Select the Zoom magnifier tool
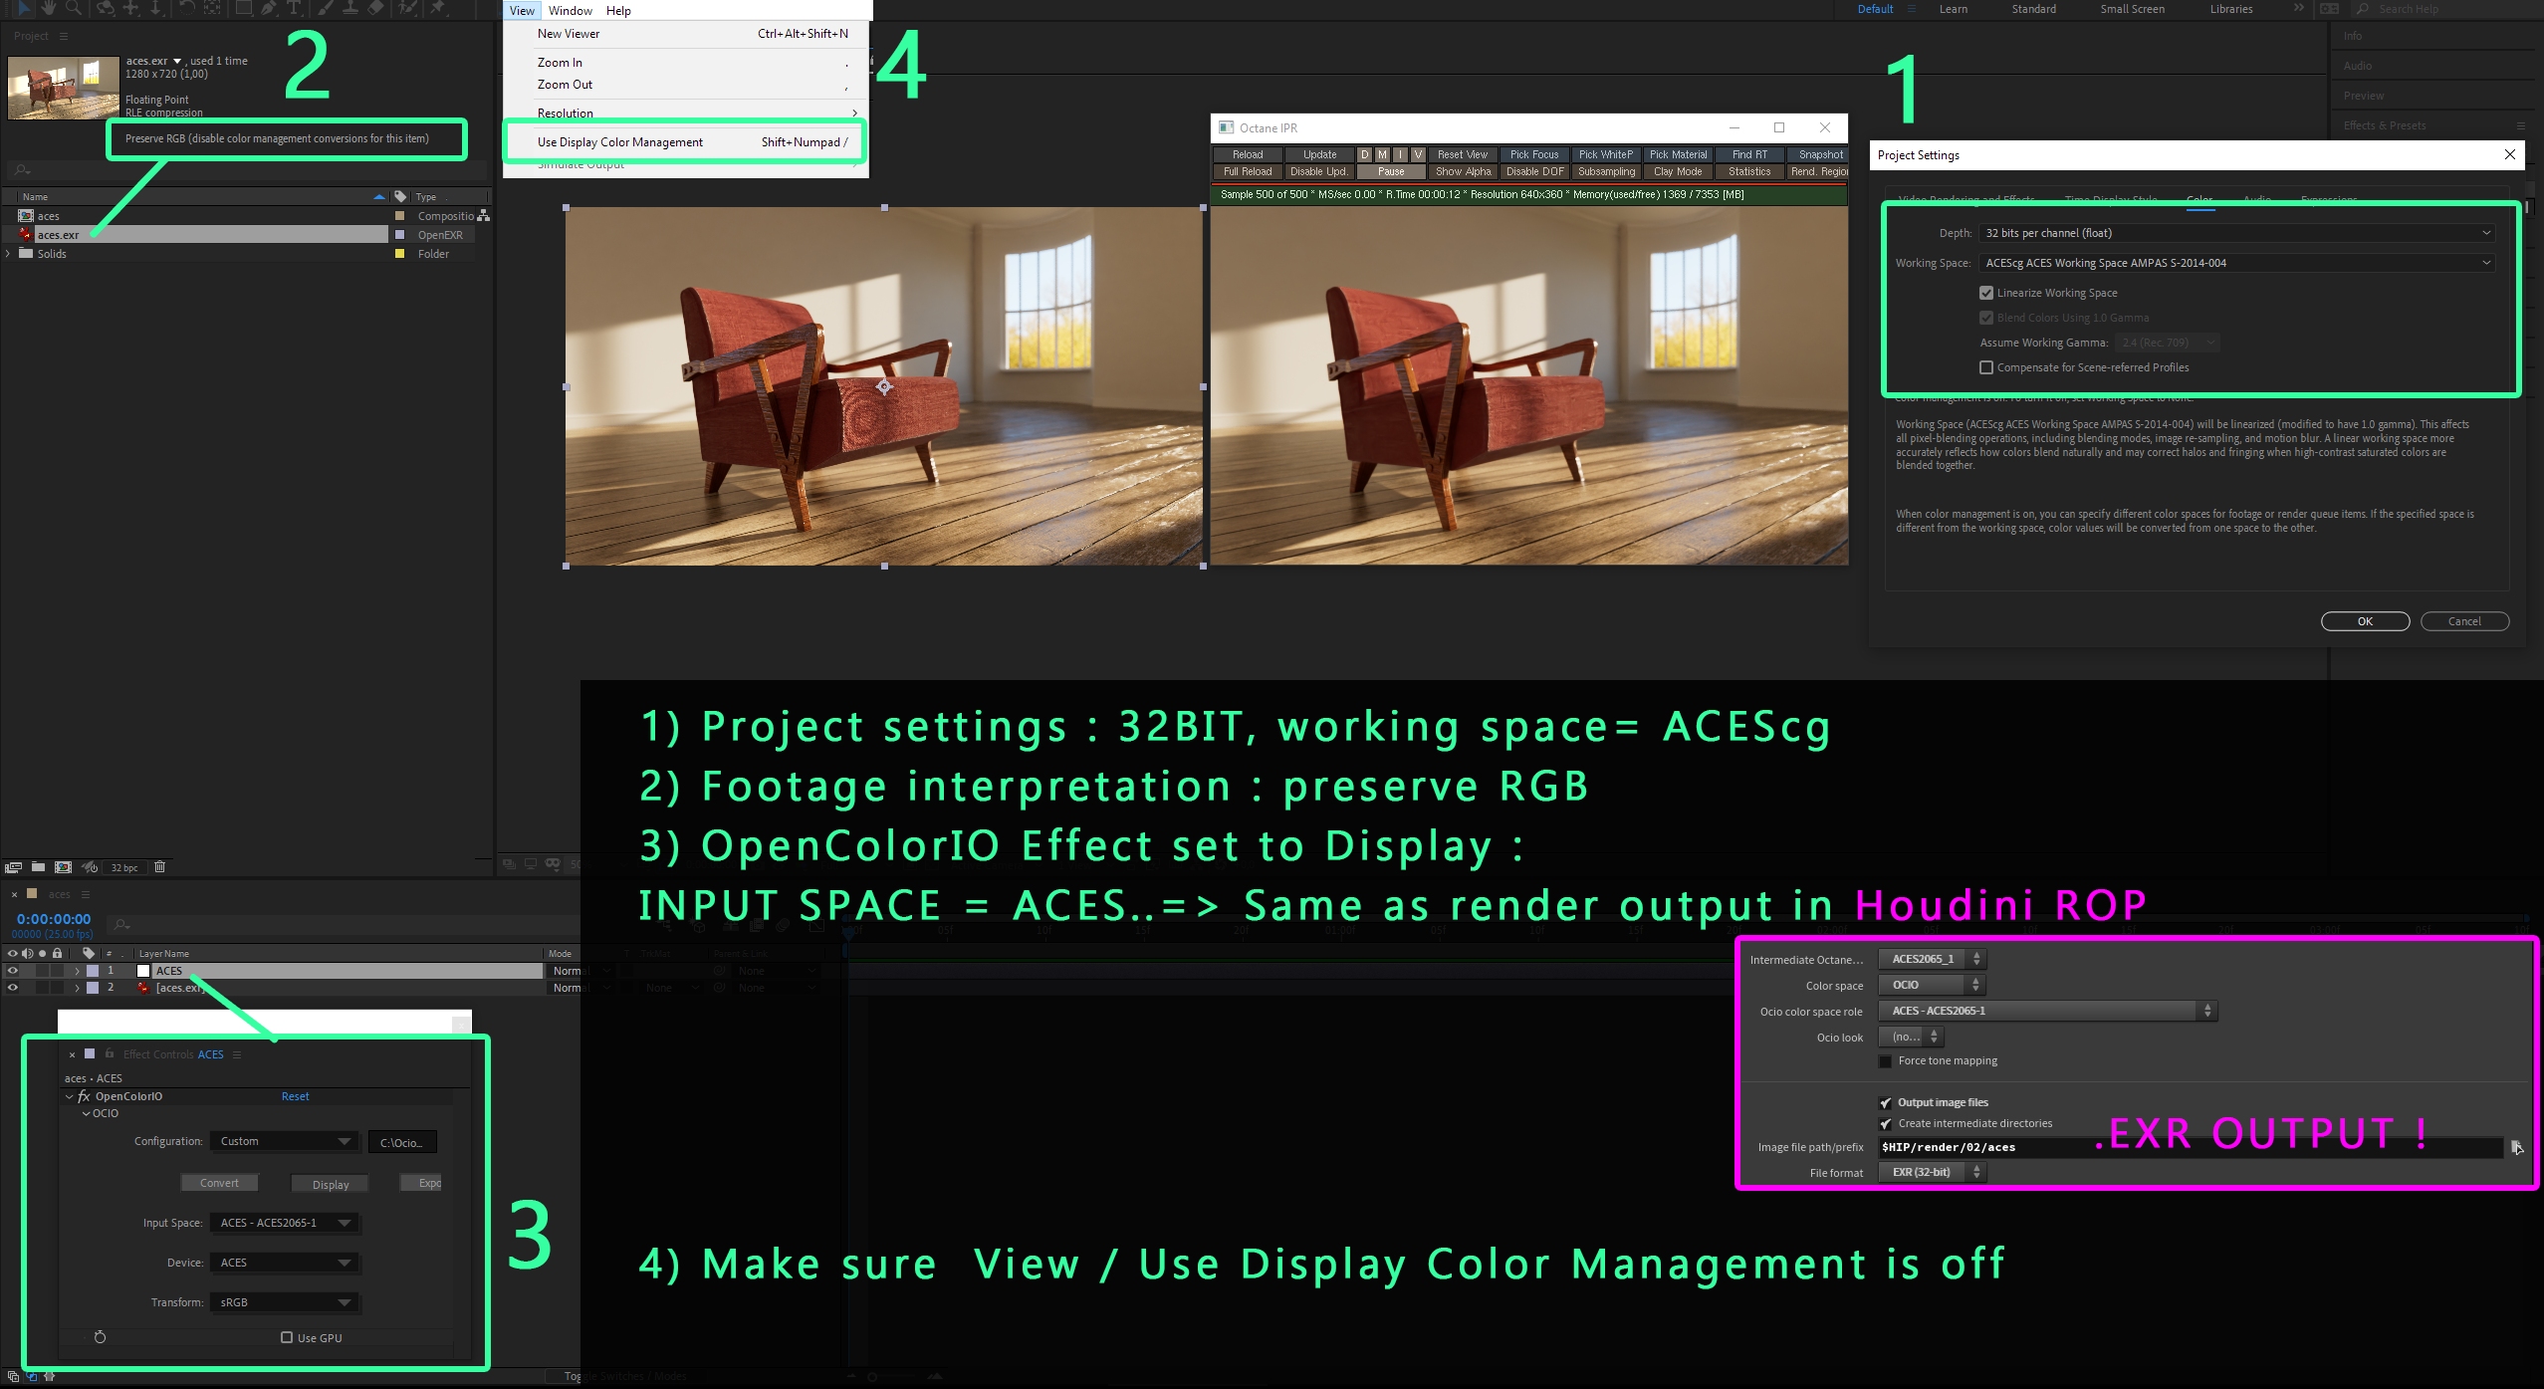2544x1389 pixels. pyautogui.click(x=74, y=8)
